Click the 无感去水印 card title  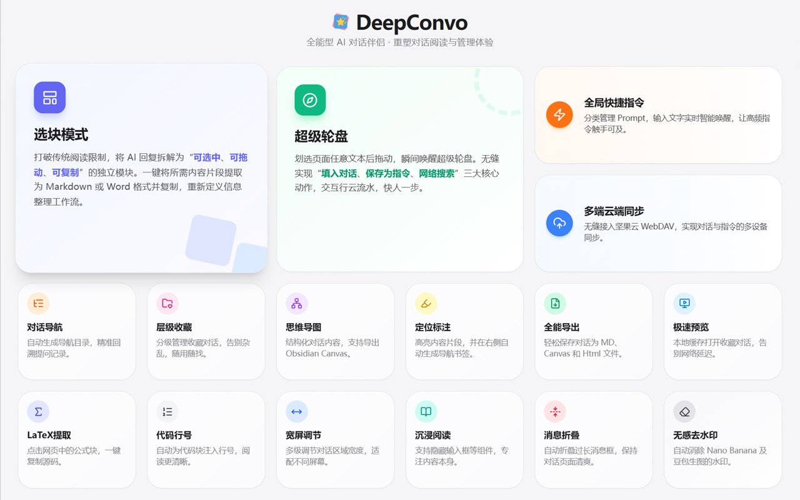tap(696, 436)
